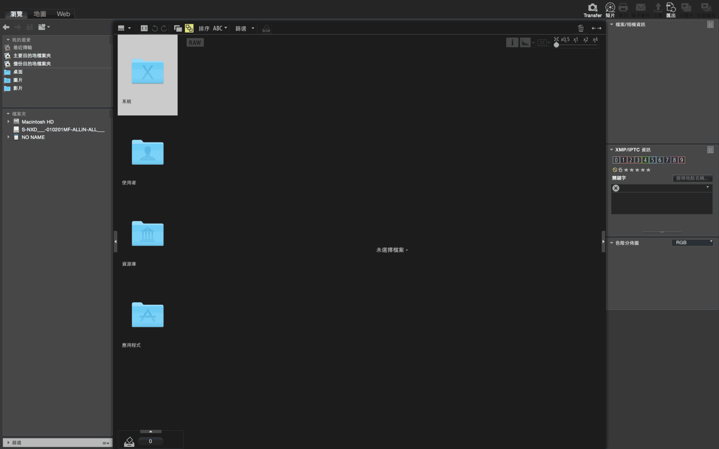
Task: Show the histogram overlay icon
Action: tap(525, 43)
